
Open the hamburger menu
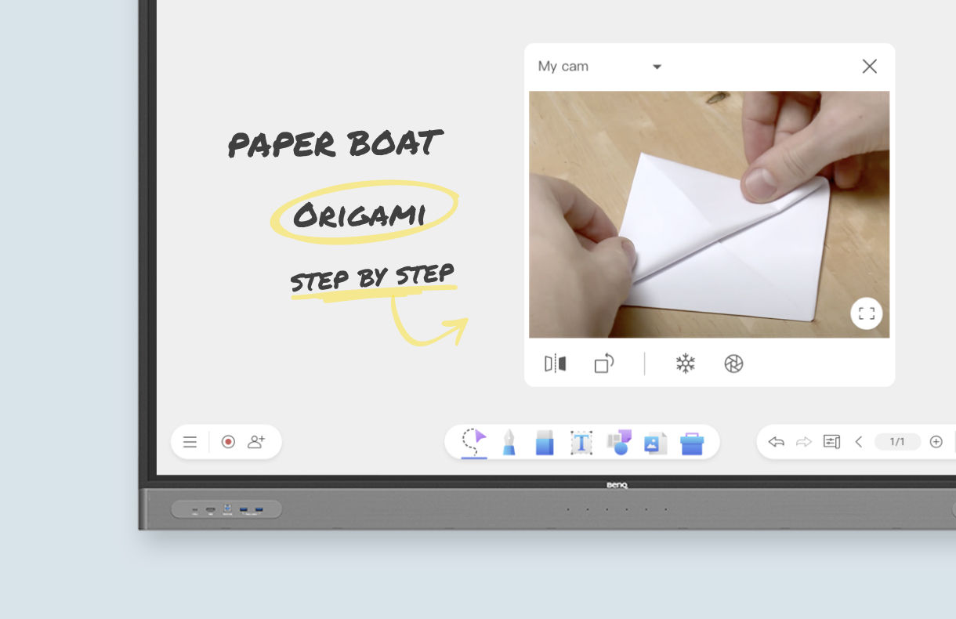point(190,442)
